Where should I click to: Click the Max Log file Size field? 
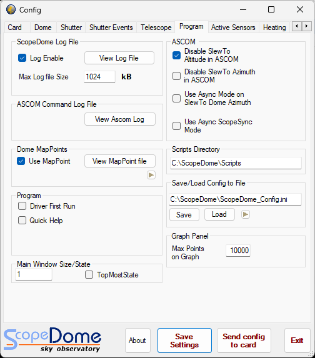(x=99, y=77)
